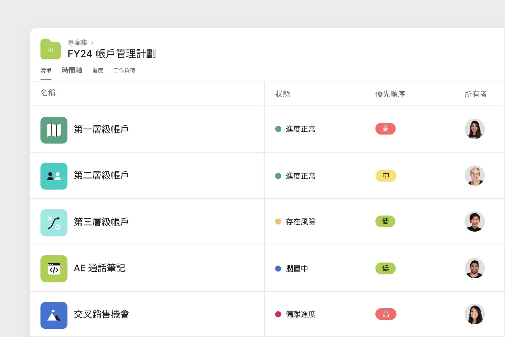505x337 pixels.
Task: Click the people icon beside 第二層級帳戶
Action: (54, 176)
